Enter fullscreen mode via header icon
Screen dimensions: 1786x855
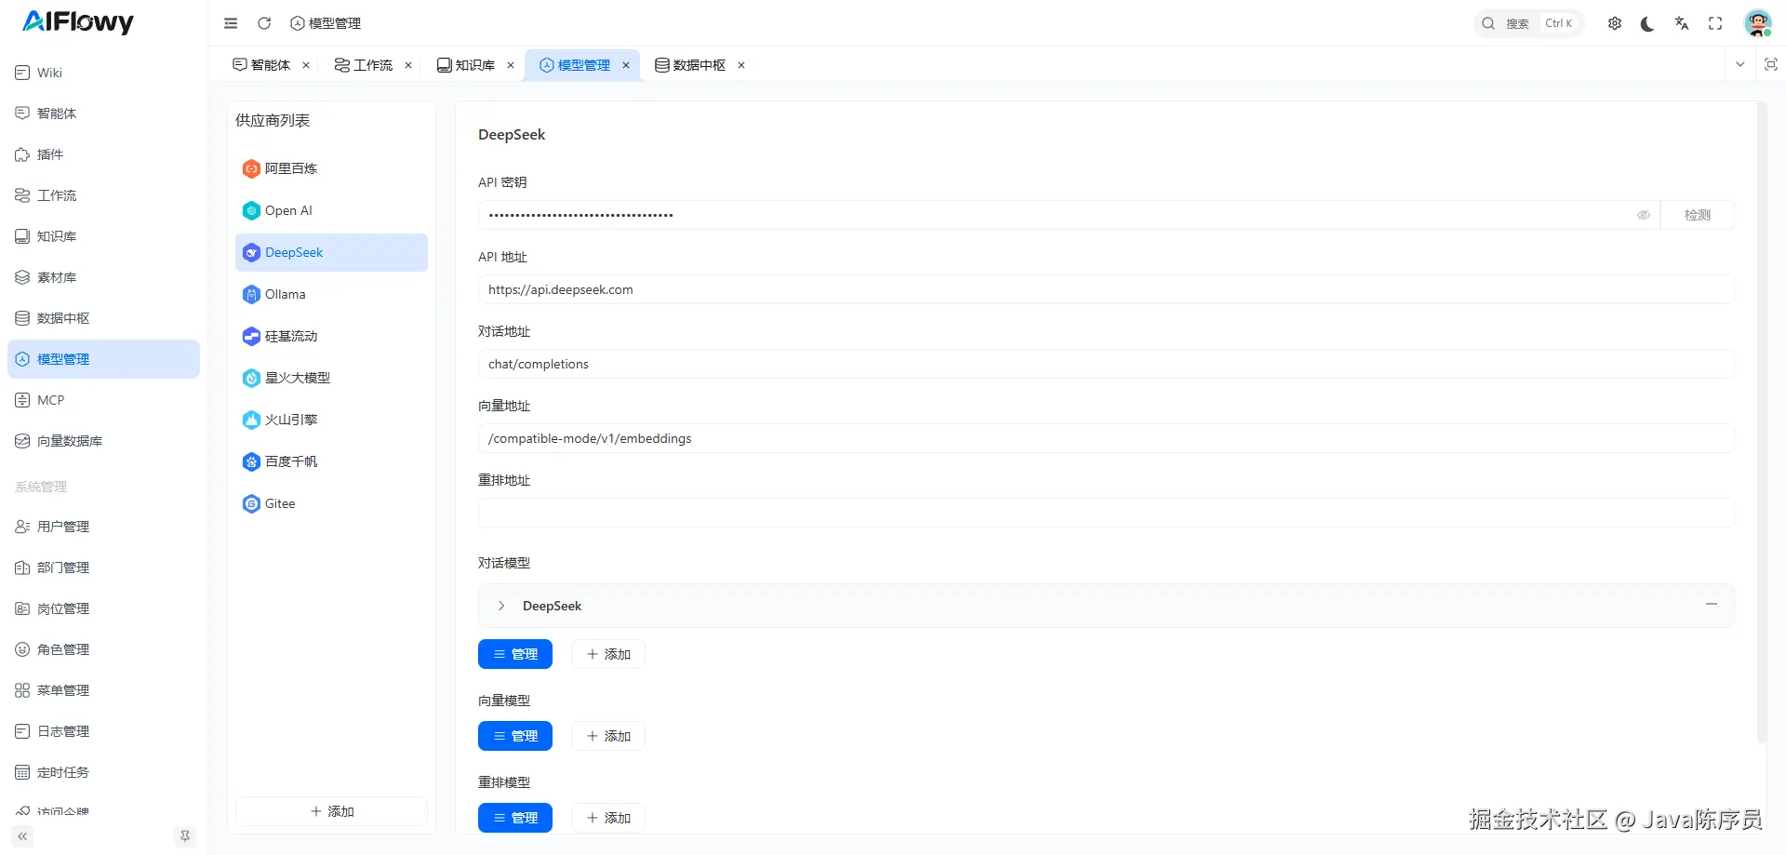1715,23
